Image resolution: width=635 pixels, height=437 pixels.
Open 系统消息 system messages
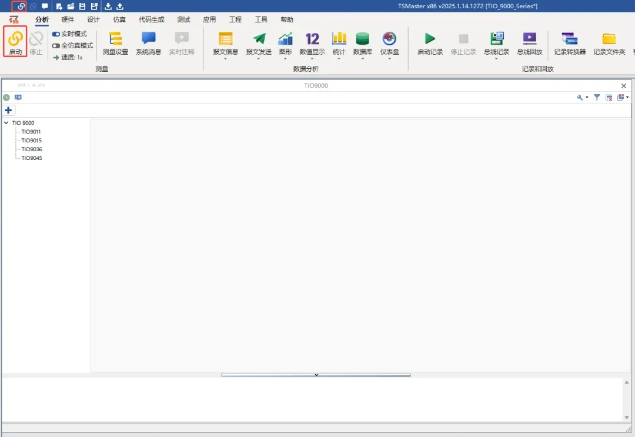[x=148, y=39]
